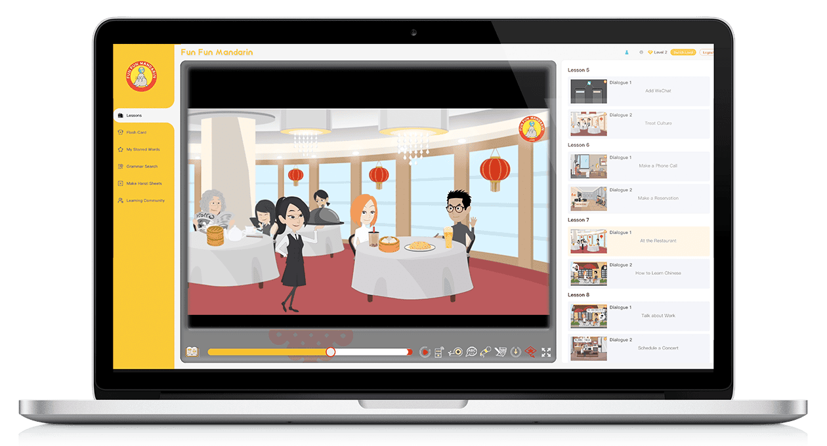Viewport: 827px width, 446px height.
Task: Click the Fun Fun Mandarin walrus logo
Action: (142, 76)
